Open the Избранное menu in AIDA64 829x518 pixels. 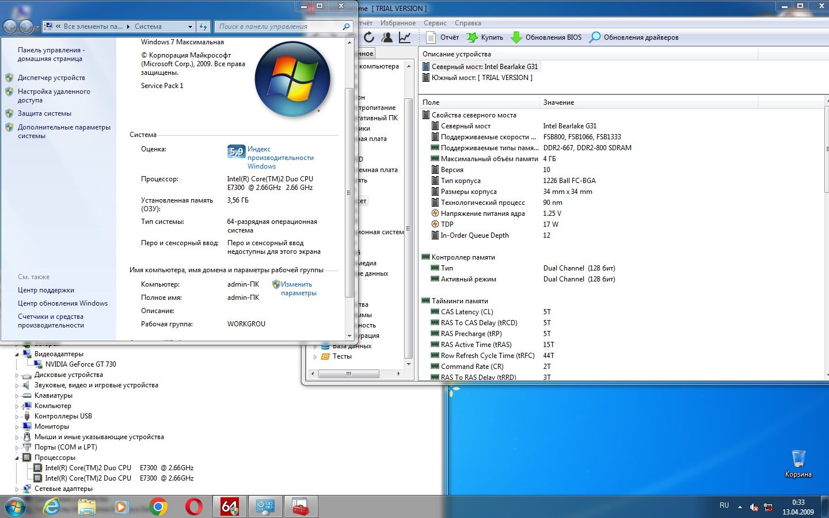[x=398, y=23]
